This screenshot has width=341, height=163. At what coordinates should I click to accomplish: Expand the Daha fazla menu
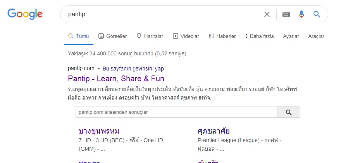259,36
